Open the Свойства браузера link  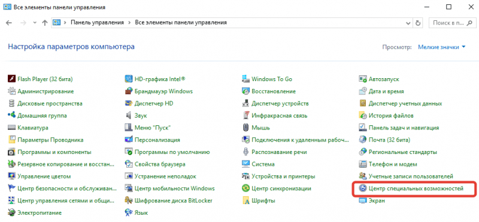tap(160, 164)
